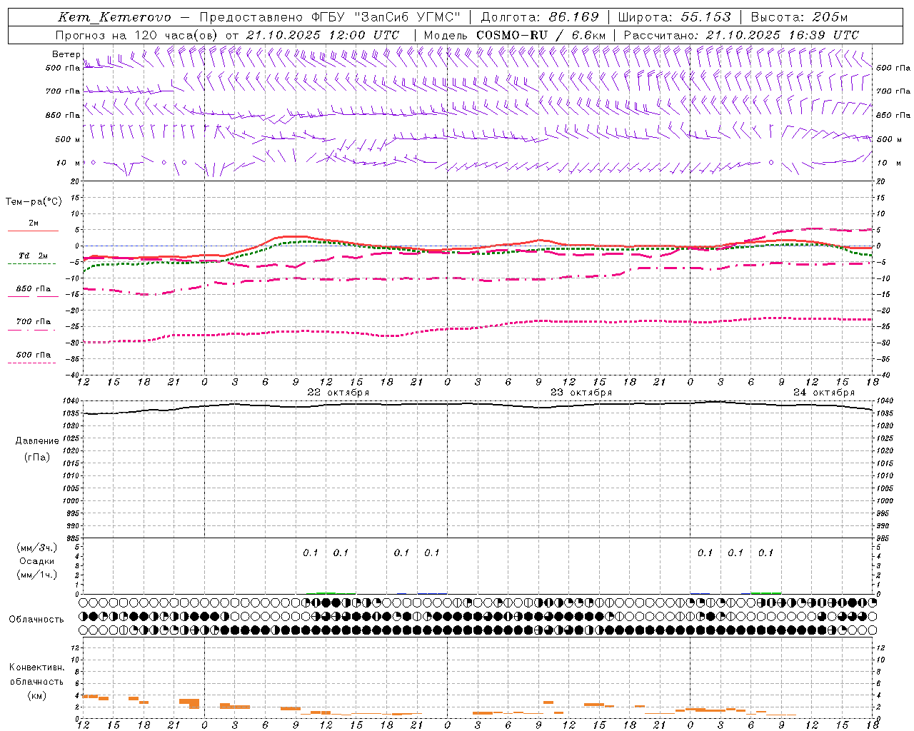Click Прогноз на 120 часа(ов) header text
914x731 pixels.
pos(137,35)
